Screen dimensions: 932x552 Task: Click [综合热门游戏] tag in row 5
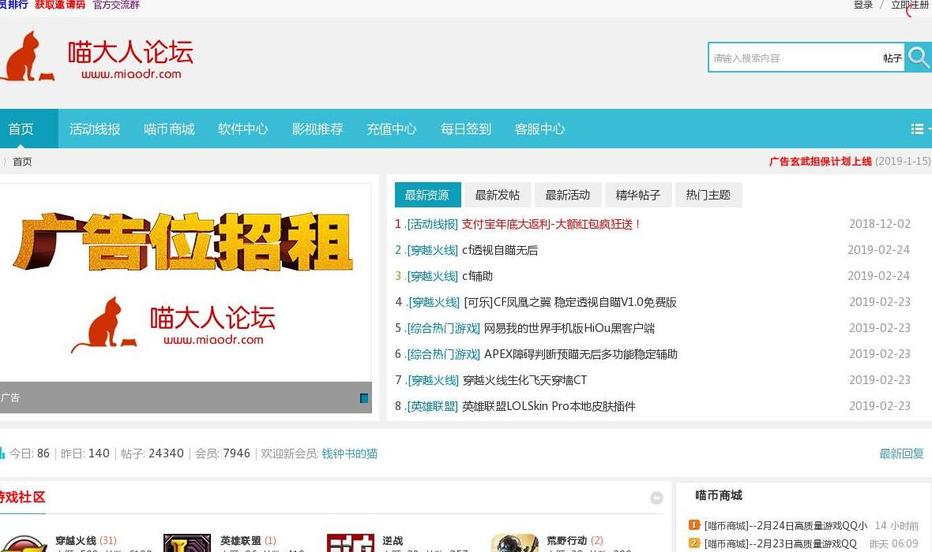(443, 328)
